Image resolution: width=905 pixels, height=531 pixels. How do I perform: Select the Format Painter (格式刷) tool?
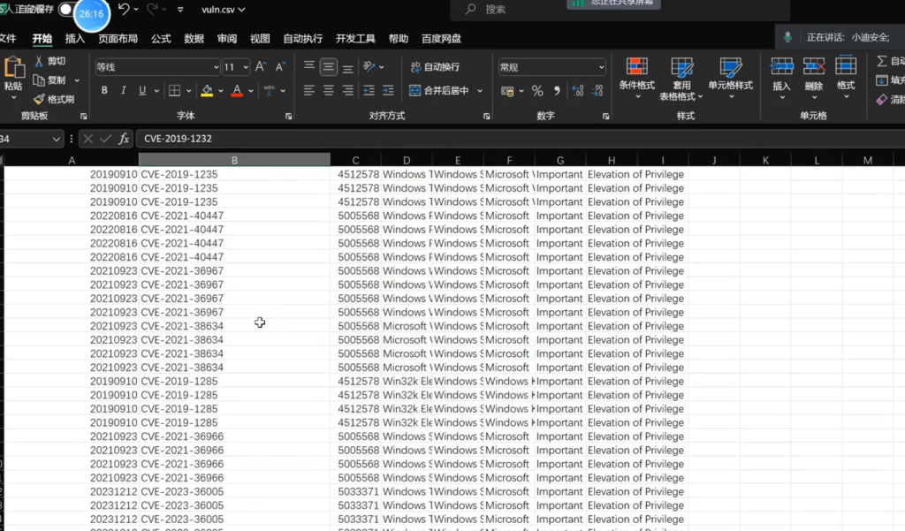[54, 99]
